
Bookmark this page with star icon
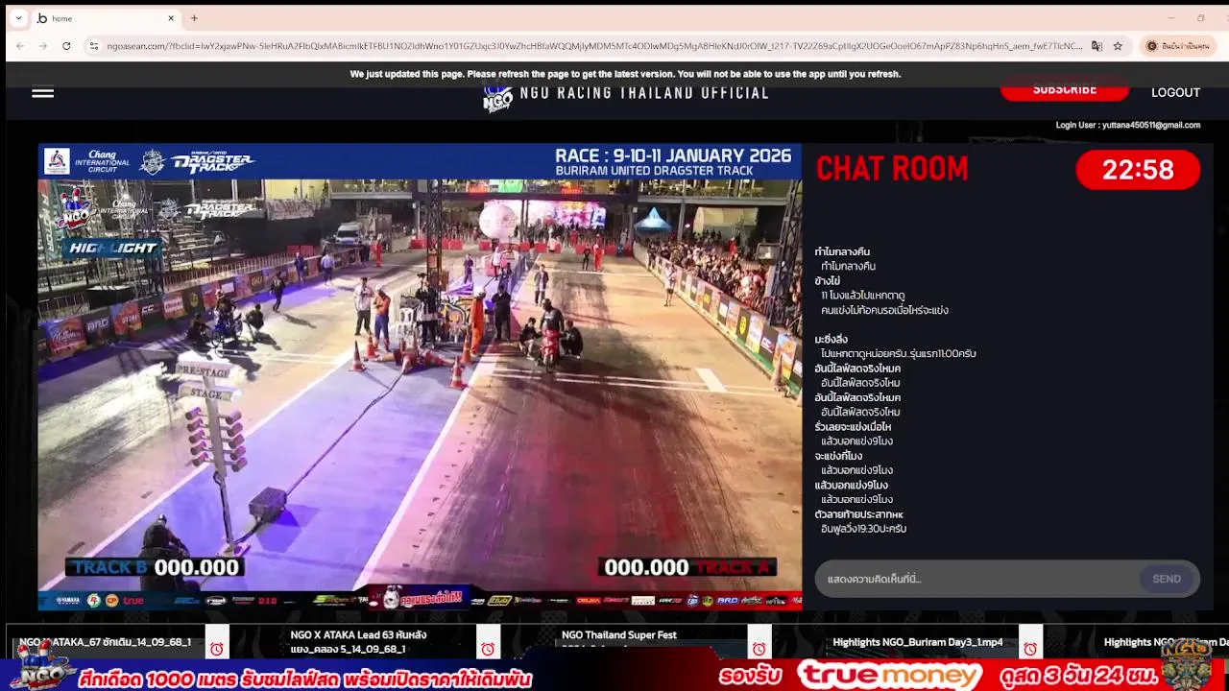coord(1118,46)
